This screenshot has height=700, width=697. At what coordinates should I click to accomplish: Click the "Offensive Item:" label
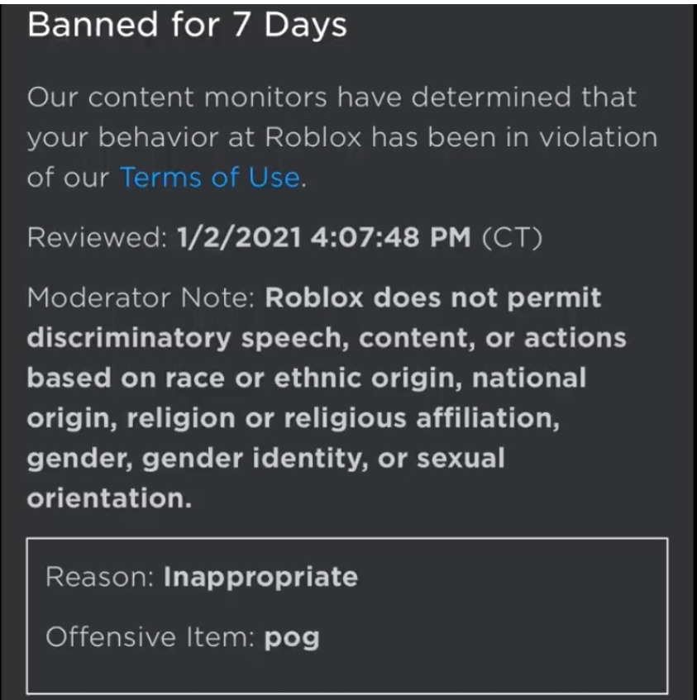[150, 637]
